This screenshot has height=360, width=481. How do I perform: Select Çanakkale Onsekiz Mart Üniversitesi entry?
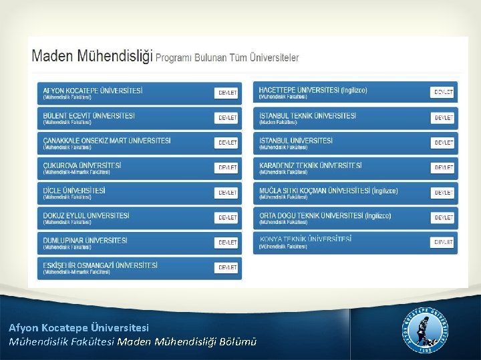click(x=140, y=143)
